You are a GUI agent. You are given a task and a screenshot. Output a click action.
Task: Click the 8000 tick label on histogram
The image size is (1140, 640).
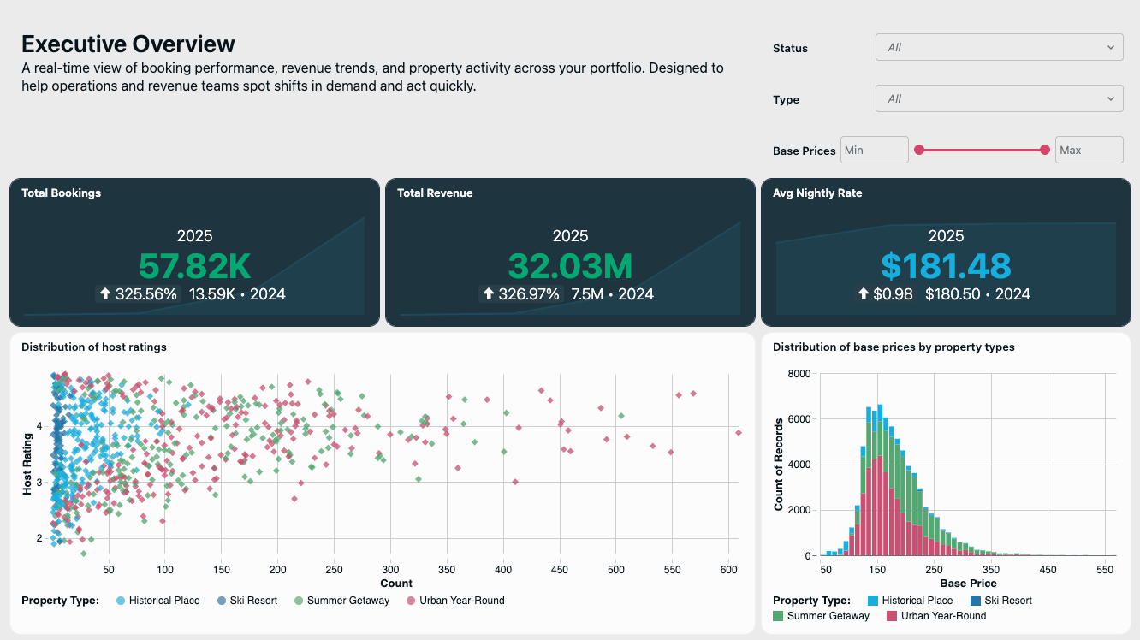(x=798, y=374)
